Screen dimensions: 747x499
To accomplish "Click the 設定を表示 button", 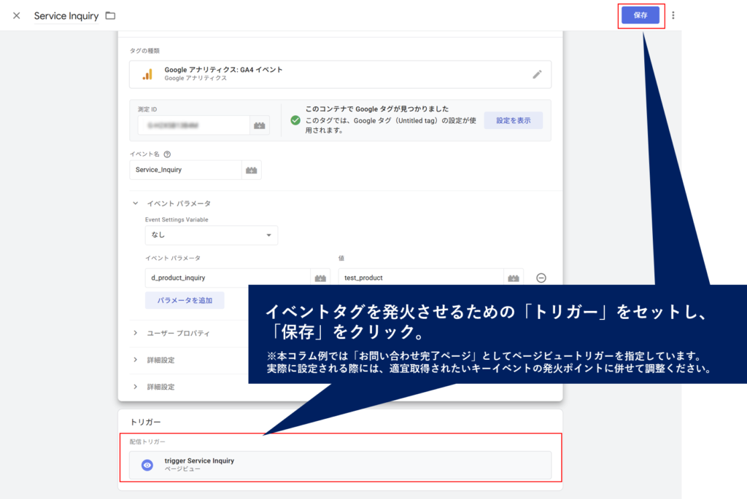I will pyautogui.click(x=513, y=121).
